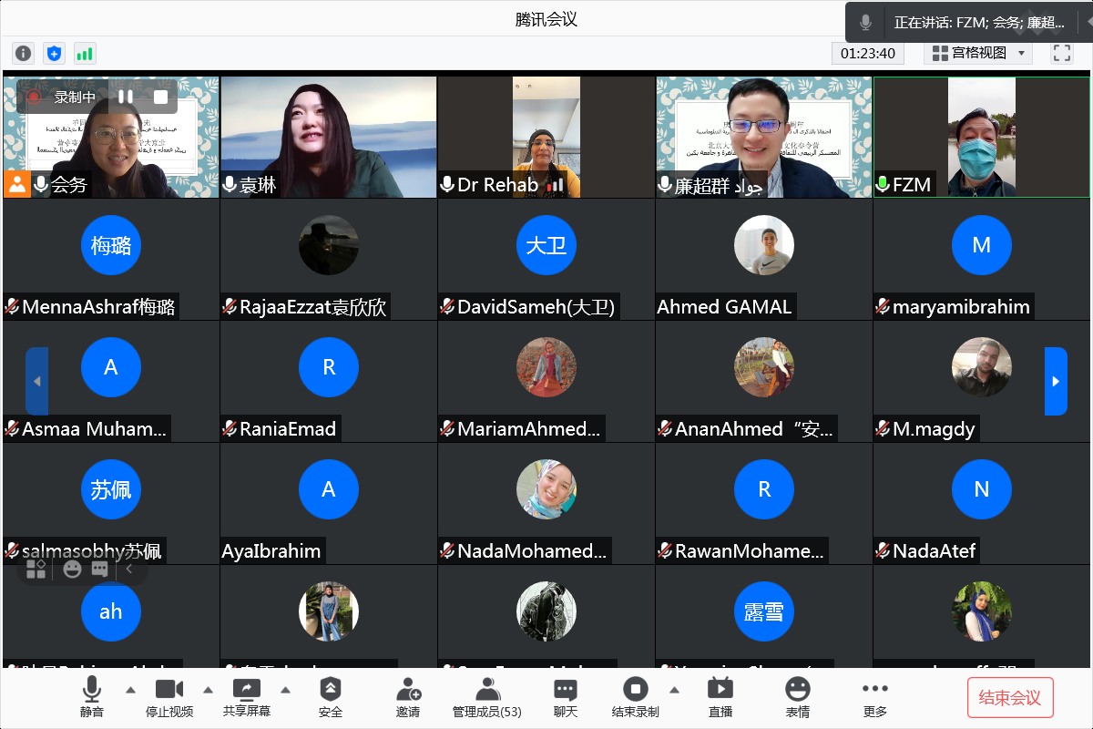Select FZM's video tile
Image resolution: width=1093 pixels, height=729 pixels.
982,137
